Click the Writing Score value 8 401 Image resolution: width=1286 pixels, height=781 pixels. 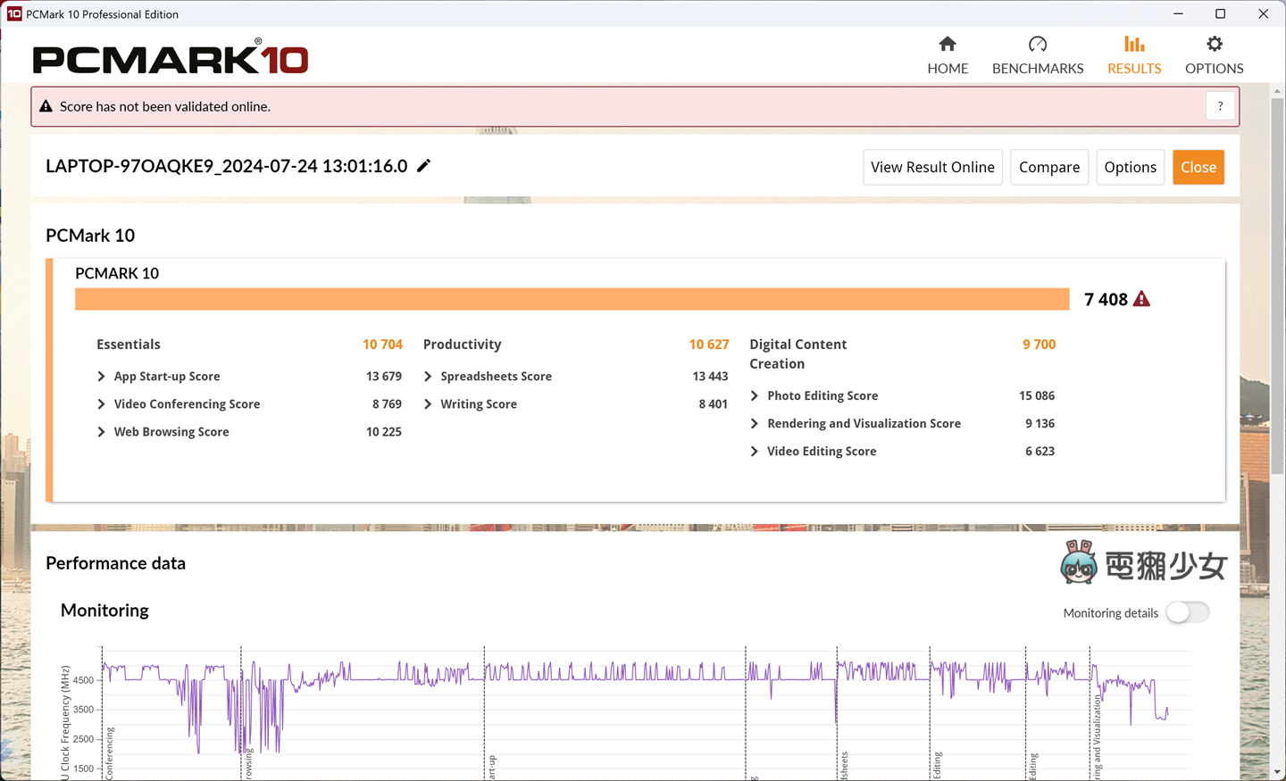click(x=714, y=404)
